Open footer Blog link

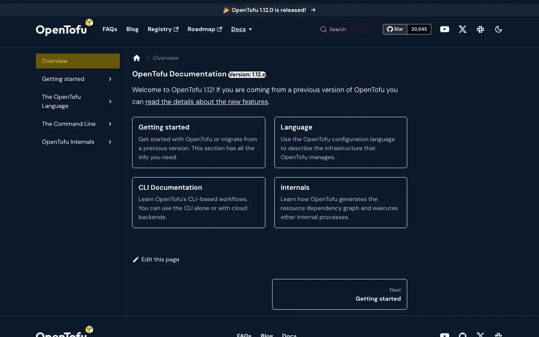[x=267, y=335]
